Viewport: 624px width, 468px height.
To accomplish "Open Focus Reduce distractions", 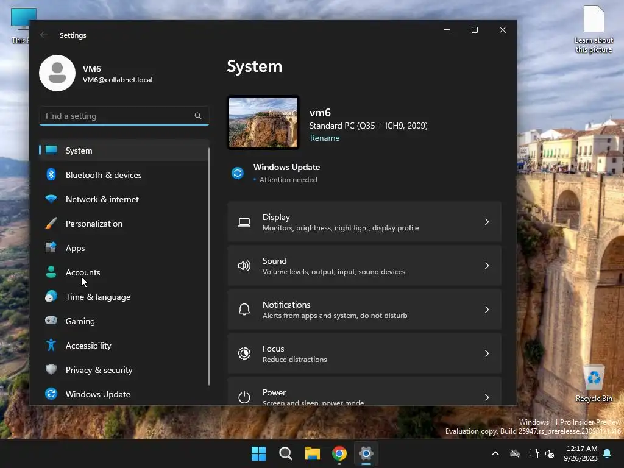I will pos(364,353).
